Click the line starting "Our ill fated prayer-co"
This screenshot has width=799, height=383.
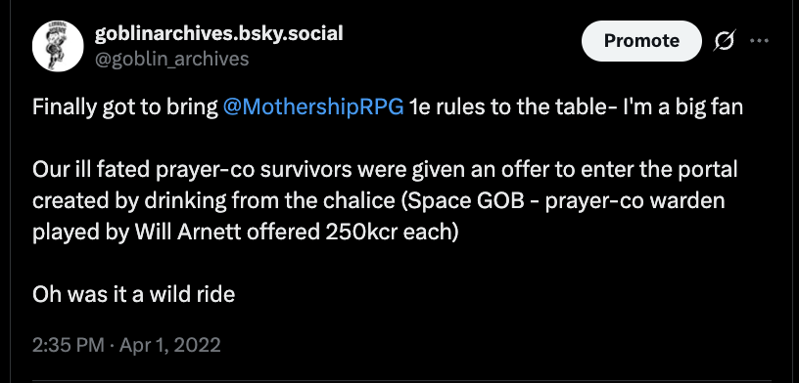[385, 170]
